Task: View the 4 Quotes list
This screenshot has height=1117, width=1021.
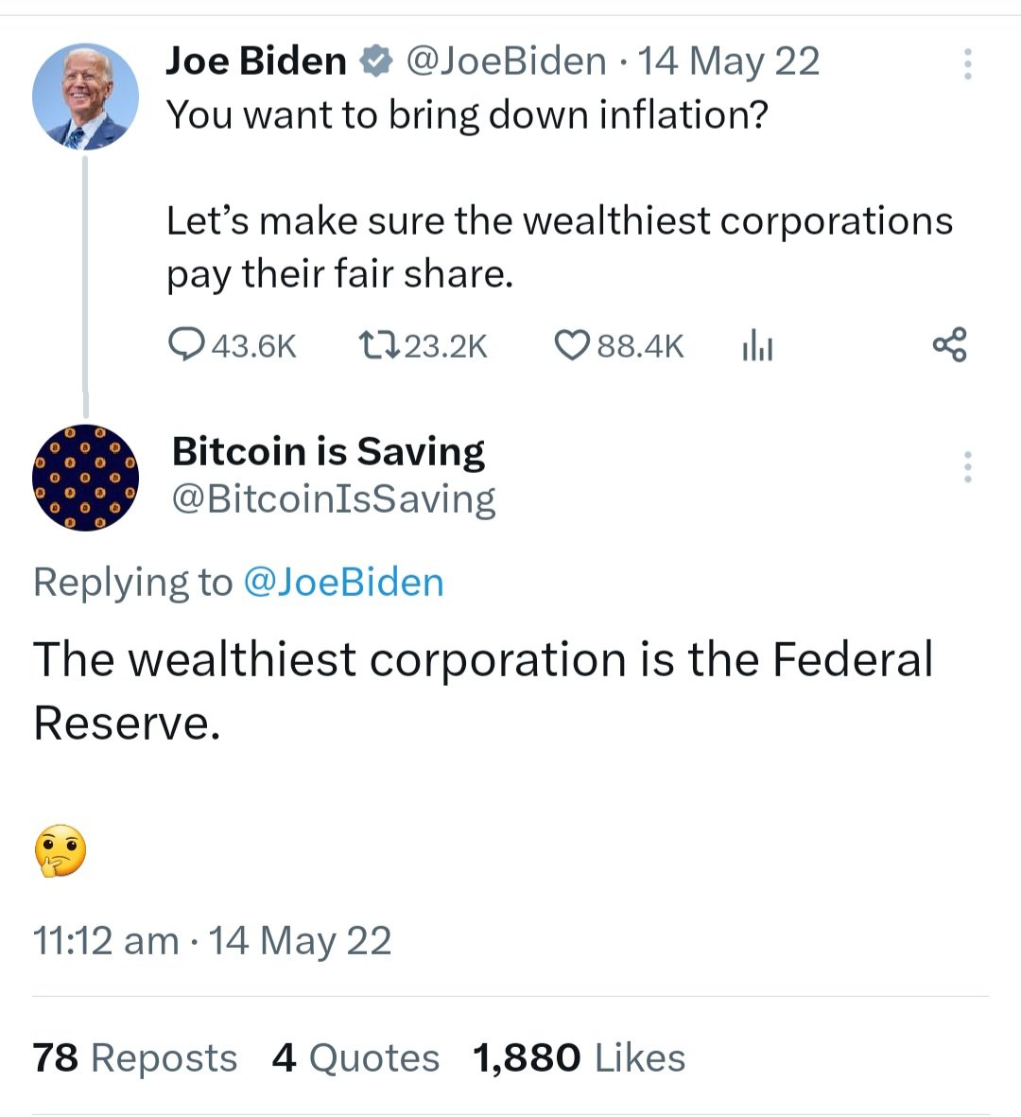Action: [x=355, y=1057]
